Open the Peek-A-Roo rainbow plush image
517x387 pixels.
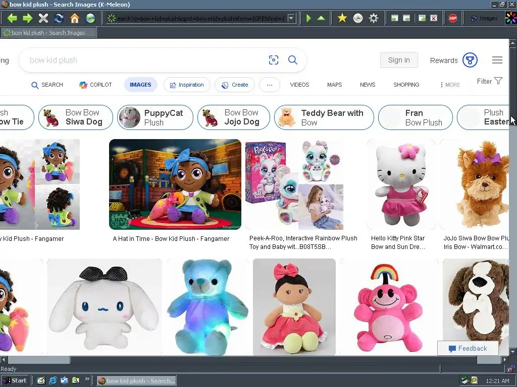[294, 184]
